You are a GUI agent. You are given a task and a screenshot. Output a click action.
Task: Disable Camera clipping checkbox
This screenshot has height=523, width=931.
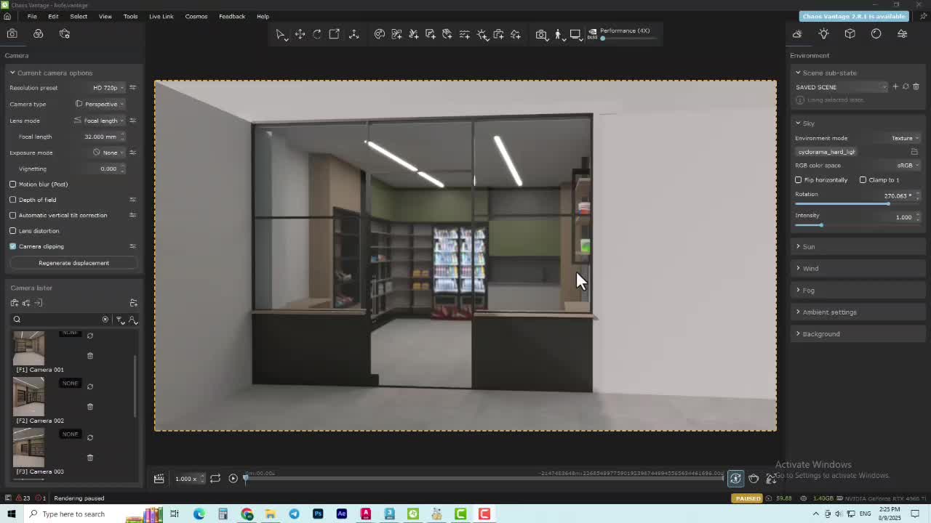click(13, 247)
